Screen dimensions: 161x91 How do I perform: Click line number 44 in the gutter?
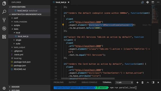coord(56,25)
